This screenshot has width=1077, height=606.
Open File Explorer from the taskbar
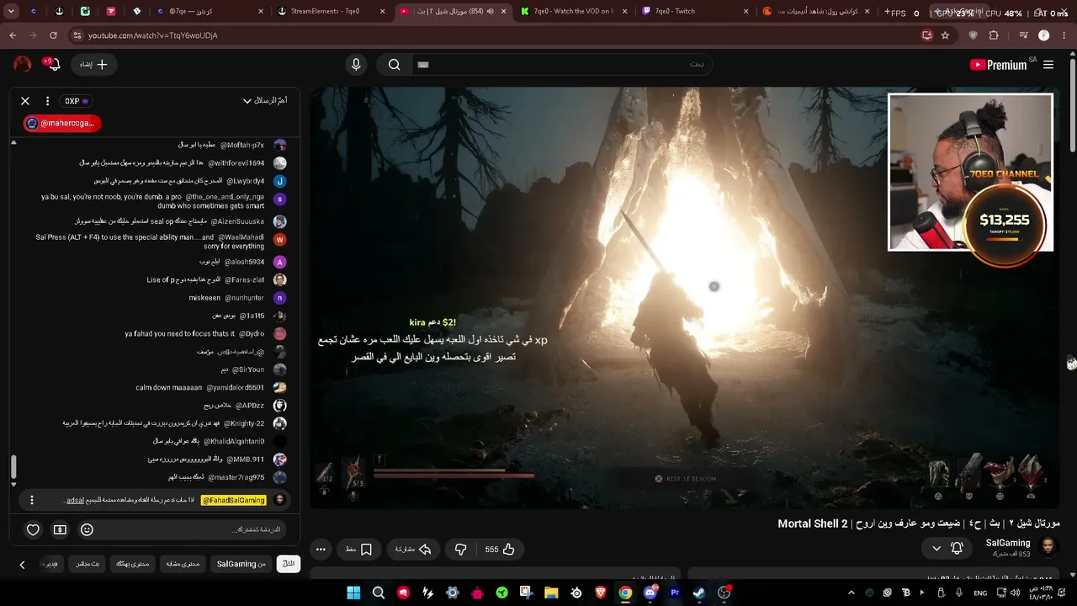[551, 593]
